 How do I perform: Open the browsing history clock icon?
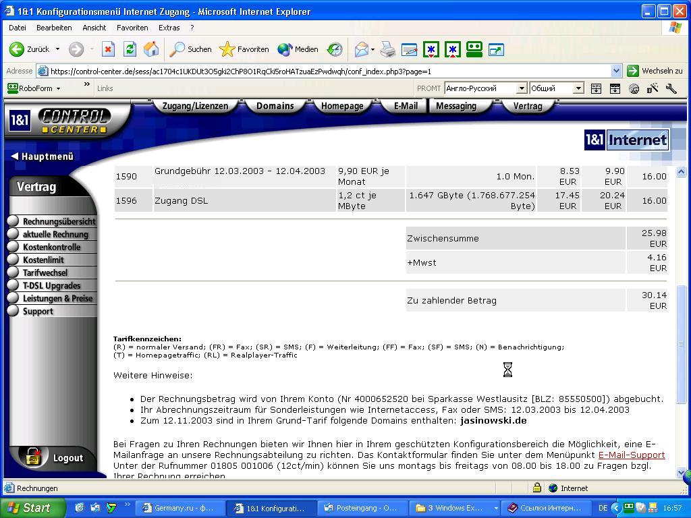click(335, 49)
